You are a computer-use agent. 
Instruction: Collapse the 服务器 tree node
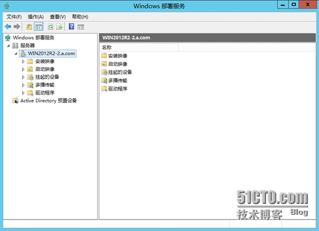[x=8, y=46]
